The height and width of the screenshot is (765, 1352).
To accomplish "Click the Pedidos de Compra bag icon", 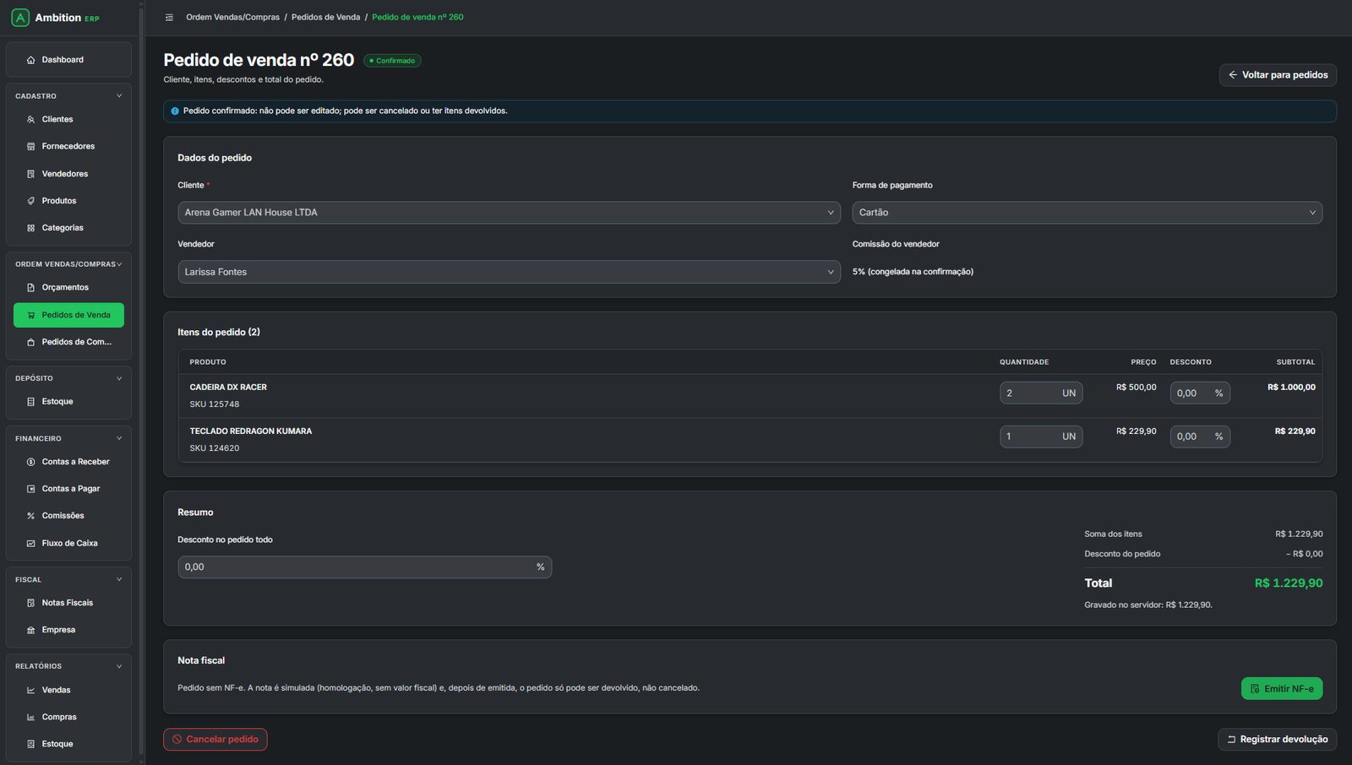I will coord(31,342).
